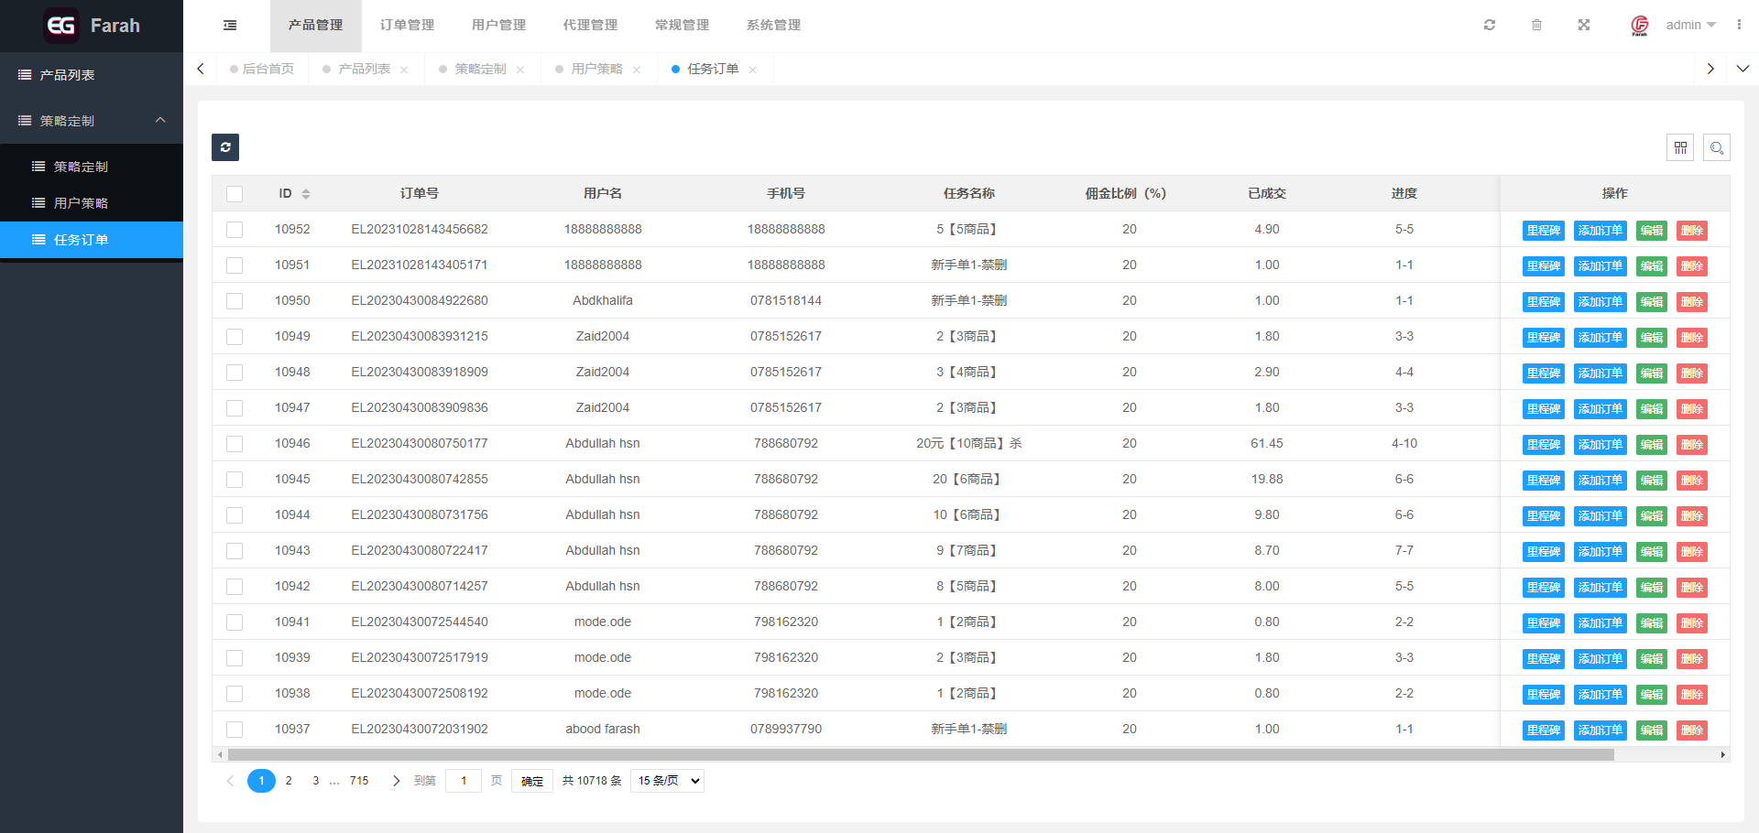
Task: Open the 15 条/页 page size dropdown
Action: (x=667, y=781)
